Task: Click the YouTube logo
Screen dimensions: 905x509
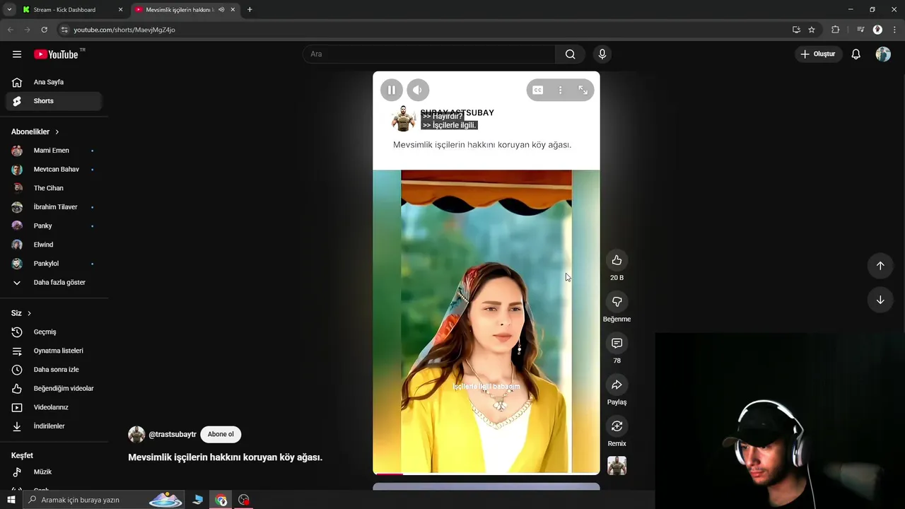Action: pos(57,54)
